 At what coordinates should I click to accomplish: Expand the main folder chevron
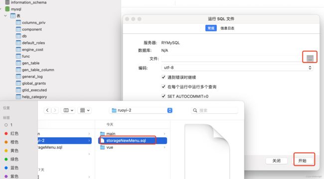pyautogui.click(x=164, y=134)
